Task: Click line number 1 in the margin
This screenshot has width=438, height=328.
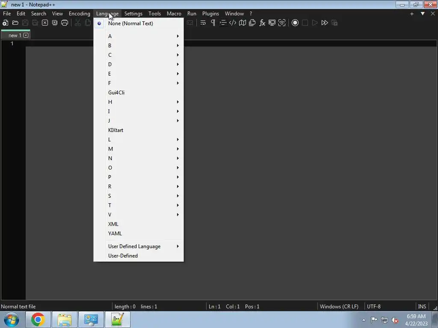Action: point(12,44)
